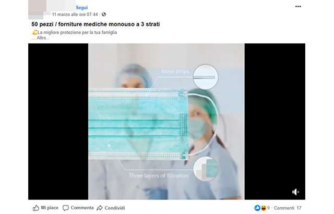
Task: Click the thumbs-up icon beside Mi piace
Action: (36, 208)
